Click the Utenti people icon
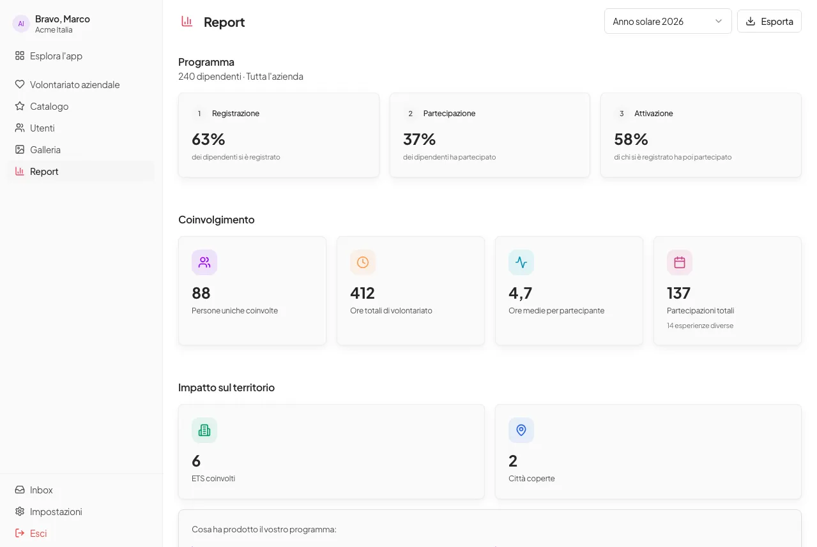Image resolution: width=817 pixels, height=547 pixels. 20,128
